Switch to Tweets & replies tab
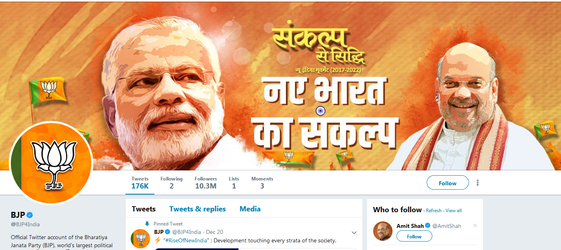Image resolution: width=561 pixels, height=250 pixels. tap(197, 209)
